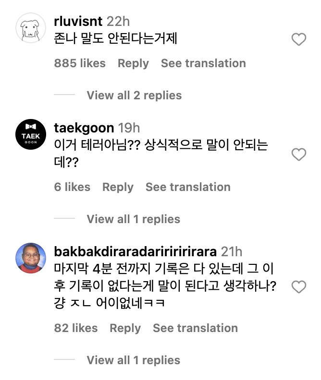Expand replies under taekgoon's comment

tap(133, 219)
